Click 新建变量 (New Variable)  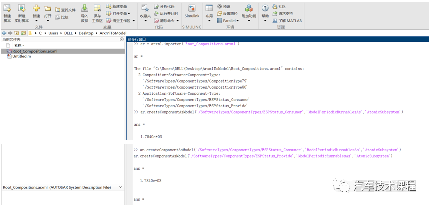pyautogui.click(x=117, y=6)
